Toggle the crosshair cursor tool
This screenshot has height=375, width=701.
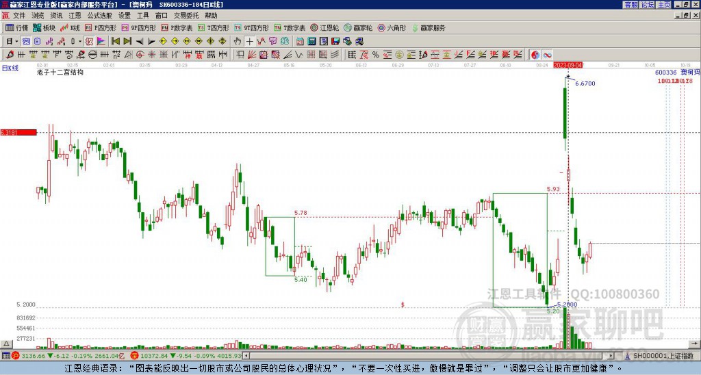point(249,41)
